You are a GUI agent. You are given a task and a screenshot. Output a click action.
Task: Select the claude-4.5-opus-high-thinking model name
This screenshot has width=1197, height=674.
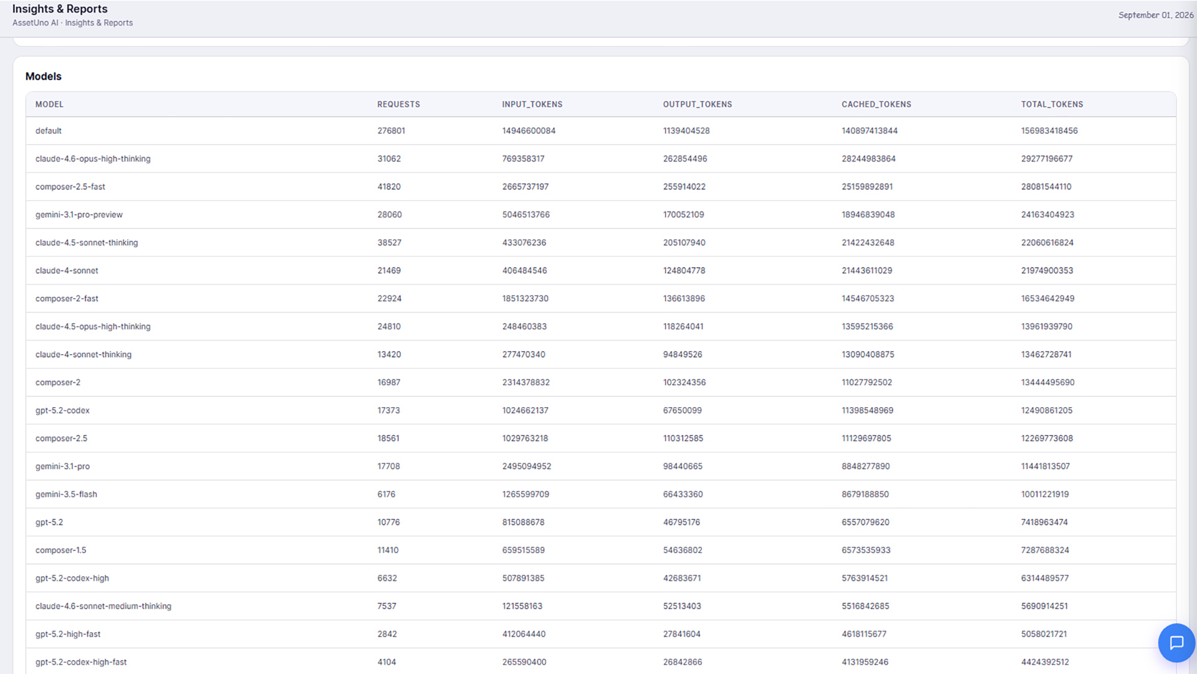tap(93, 327)
